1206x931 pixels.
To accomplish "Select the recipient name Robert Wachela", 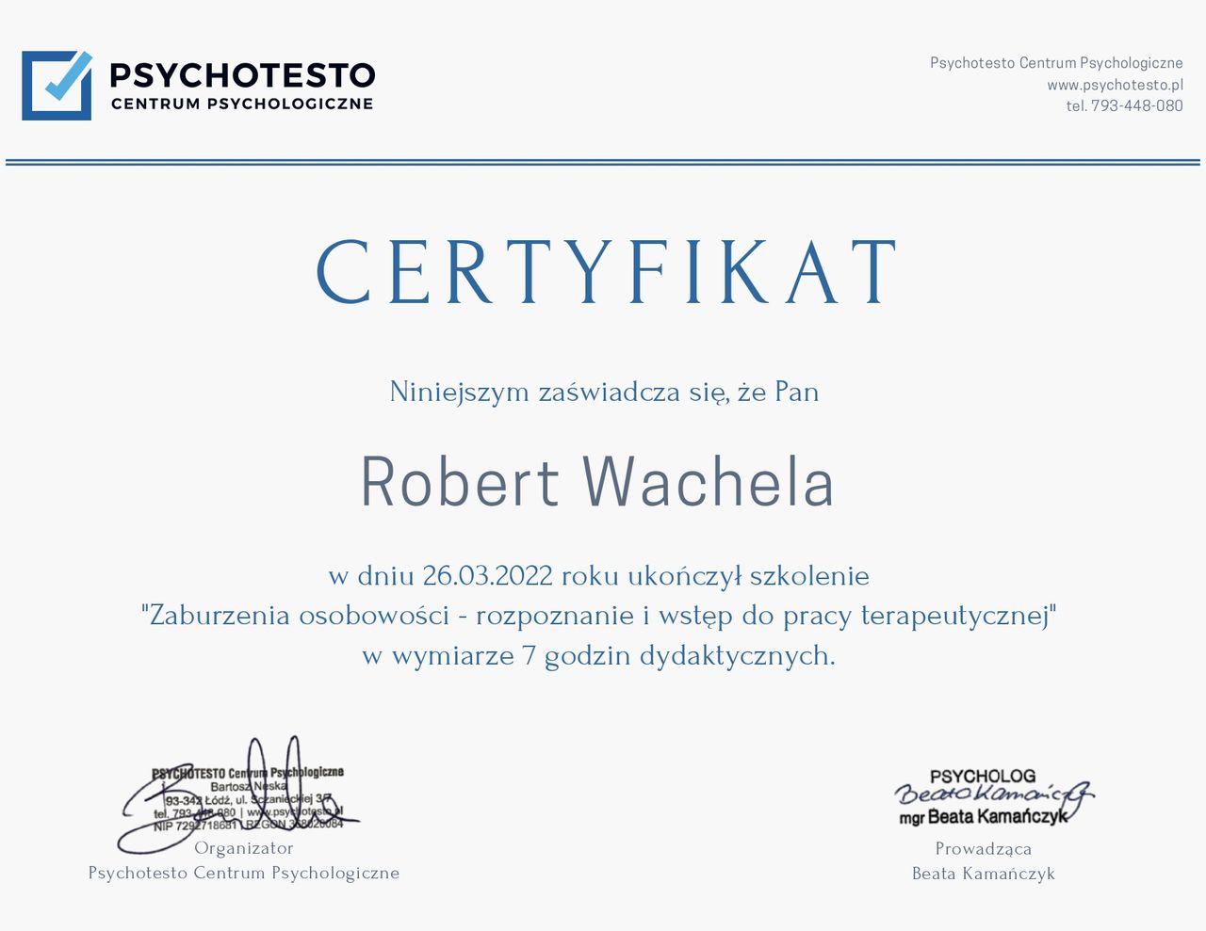I will pyautogui.click(x=597, y=482).
